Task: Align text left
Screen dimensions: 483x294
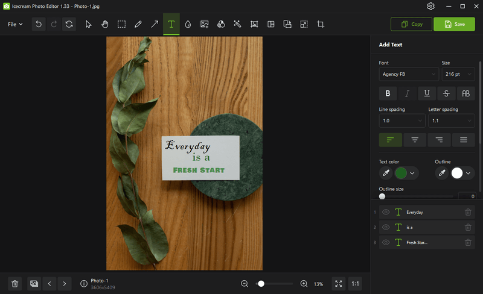Action: point(390,140)
